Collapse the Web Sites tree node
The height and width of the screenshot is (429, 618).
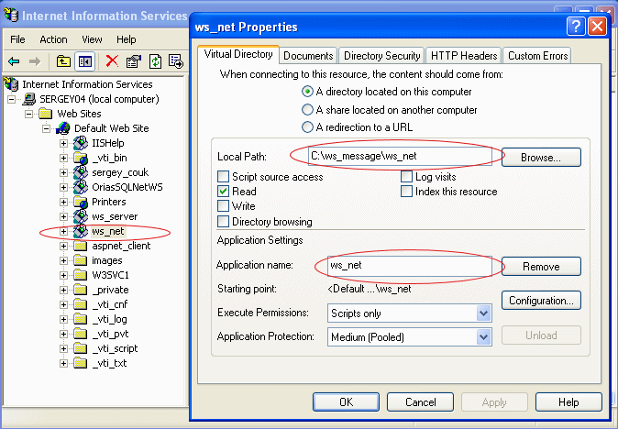[x=29, y=115]
